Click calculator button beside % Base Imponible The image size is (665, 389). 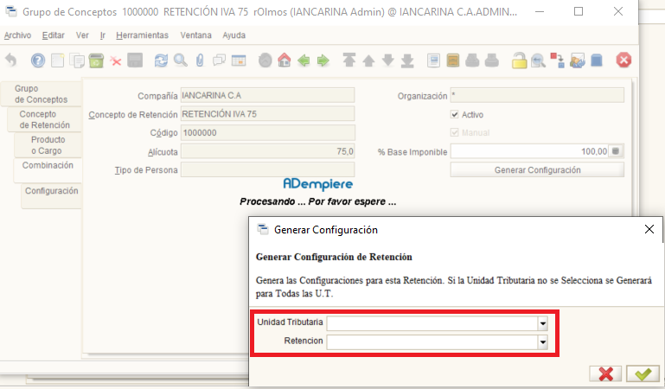pos(616,151)
